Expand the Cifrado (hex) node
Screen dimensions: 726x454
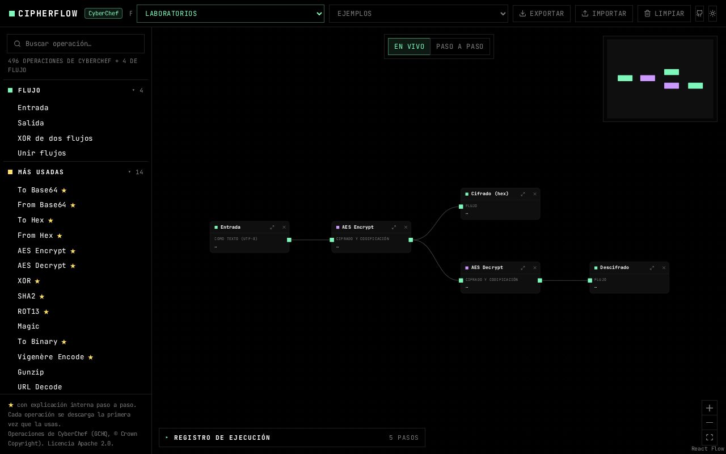[x=523, y=194]
